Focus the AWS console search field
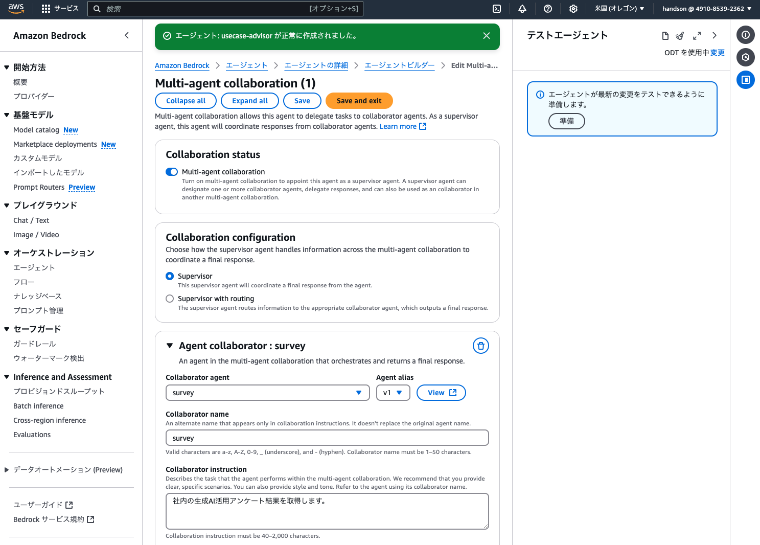The height and width of the screenshot is (545, 760). 225,9
